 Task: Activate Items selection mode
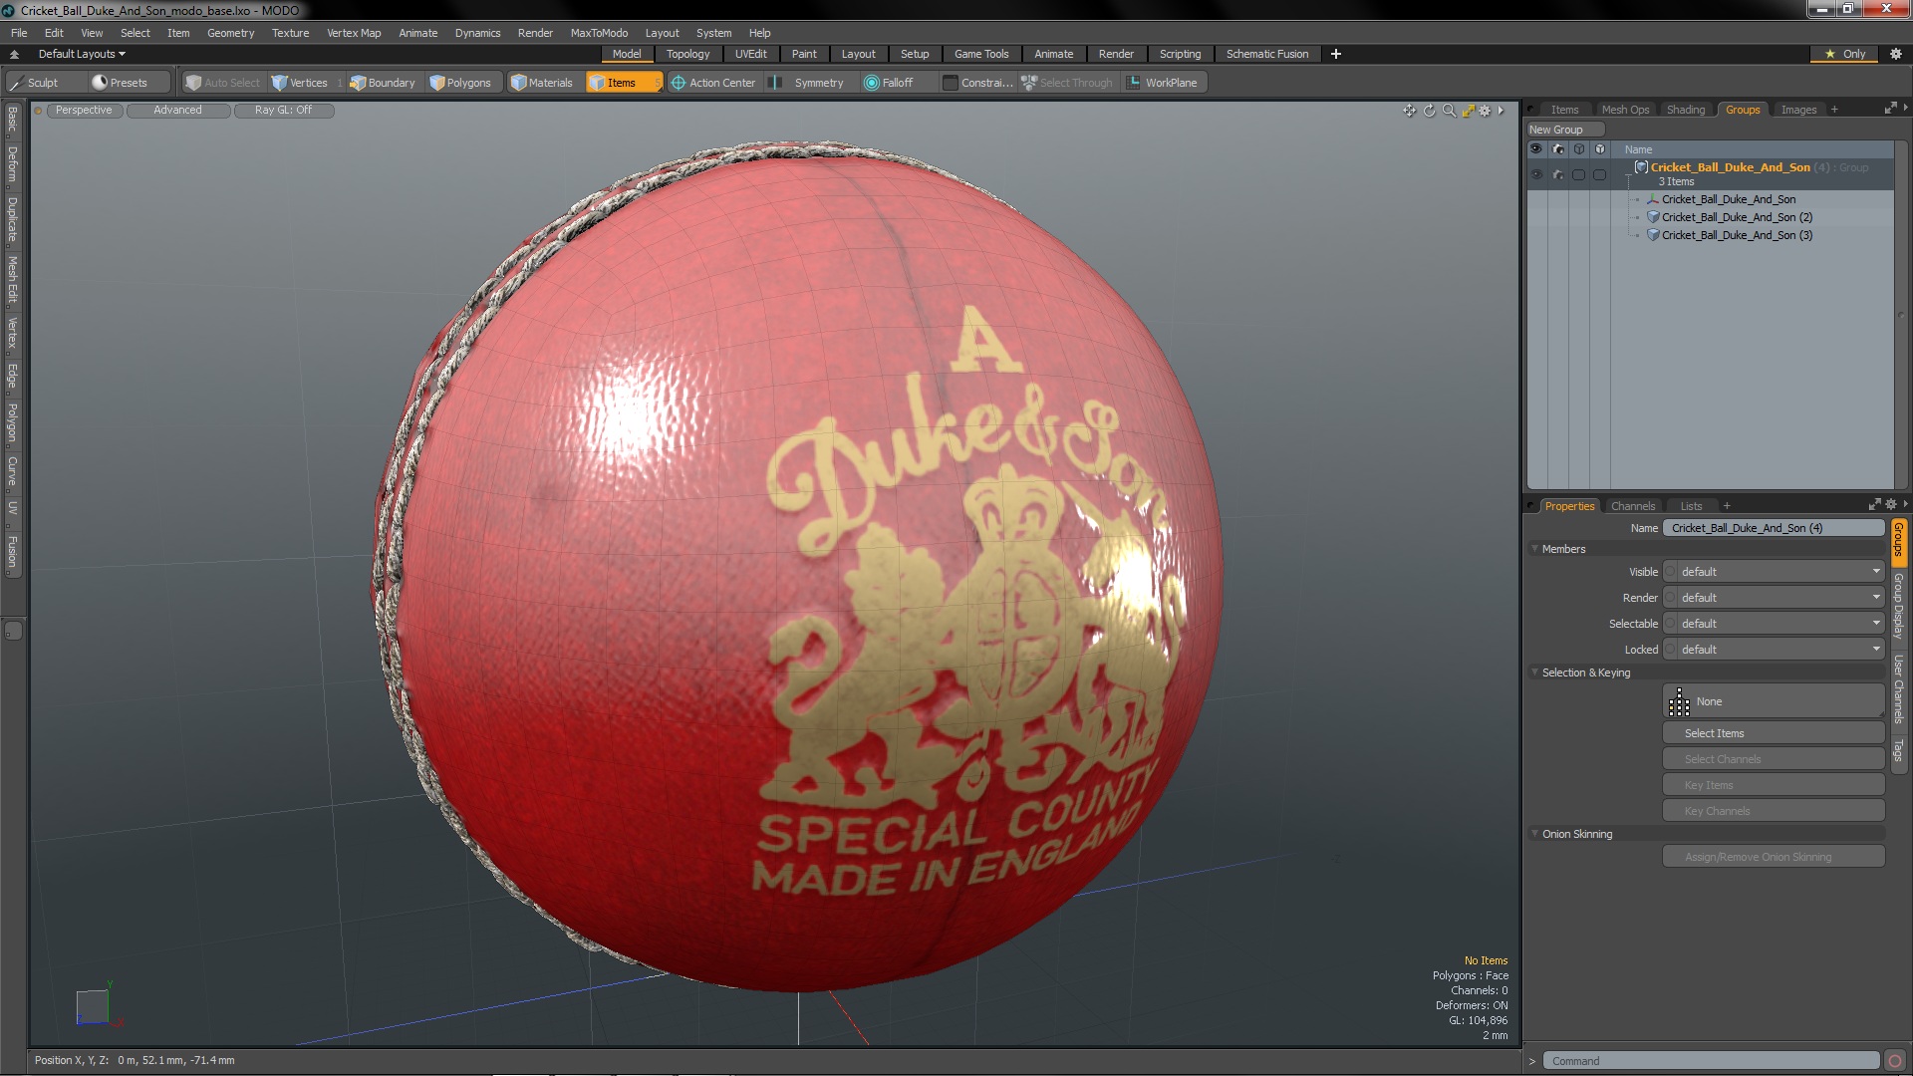point(623,83)
